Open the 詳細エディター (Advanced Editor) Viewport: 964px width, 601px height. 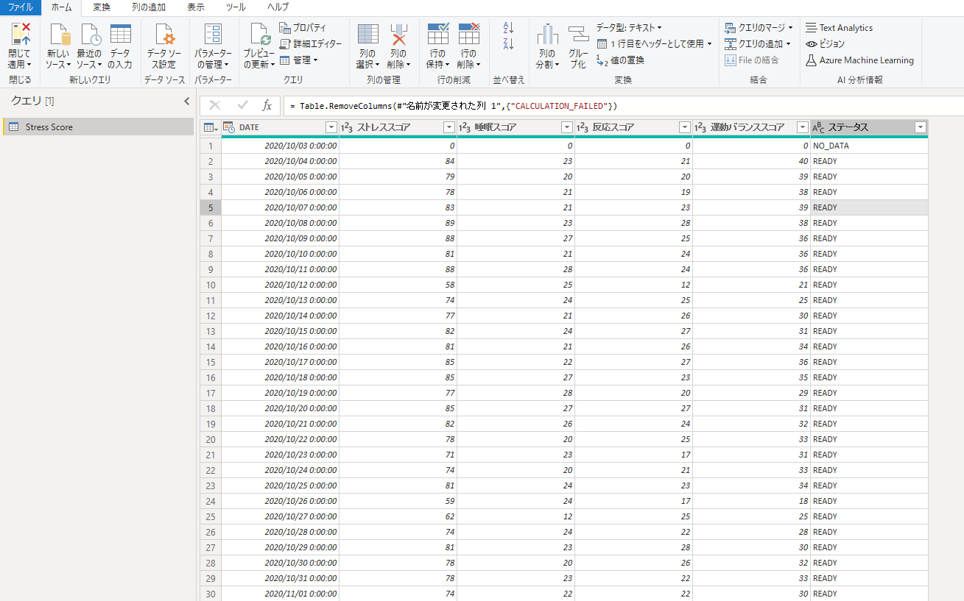click(x=311, y=44)
